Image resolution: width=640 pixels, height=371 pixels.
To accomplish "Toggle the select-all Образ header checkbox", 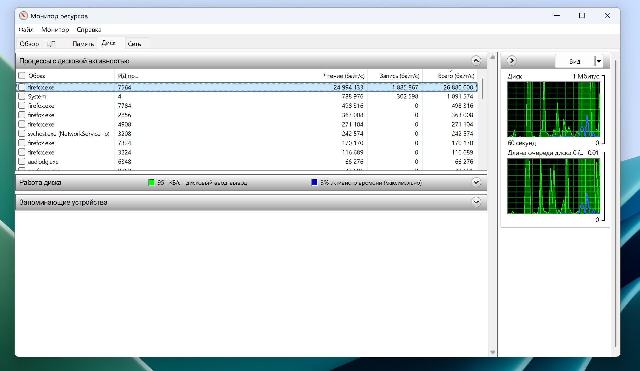I will (x=22, y=76).
